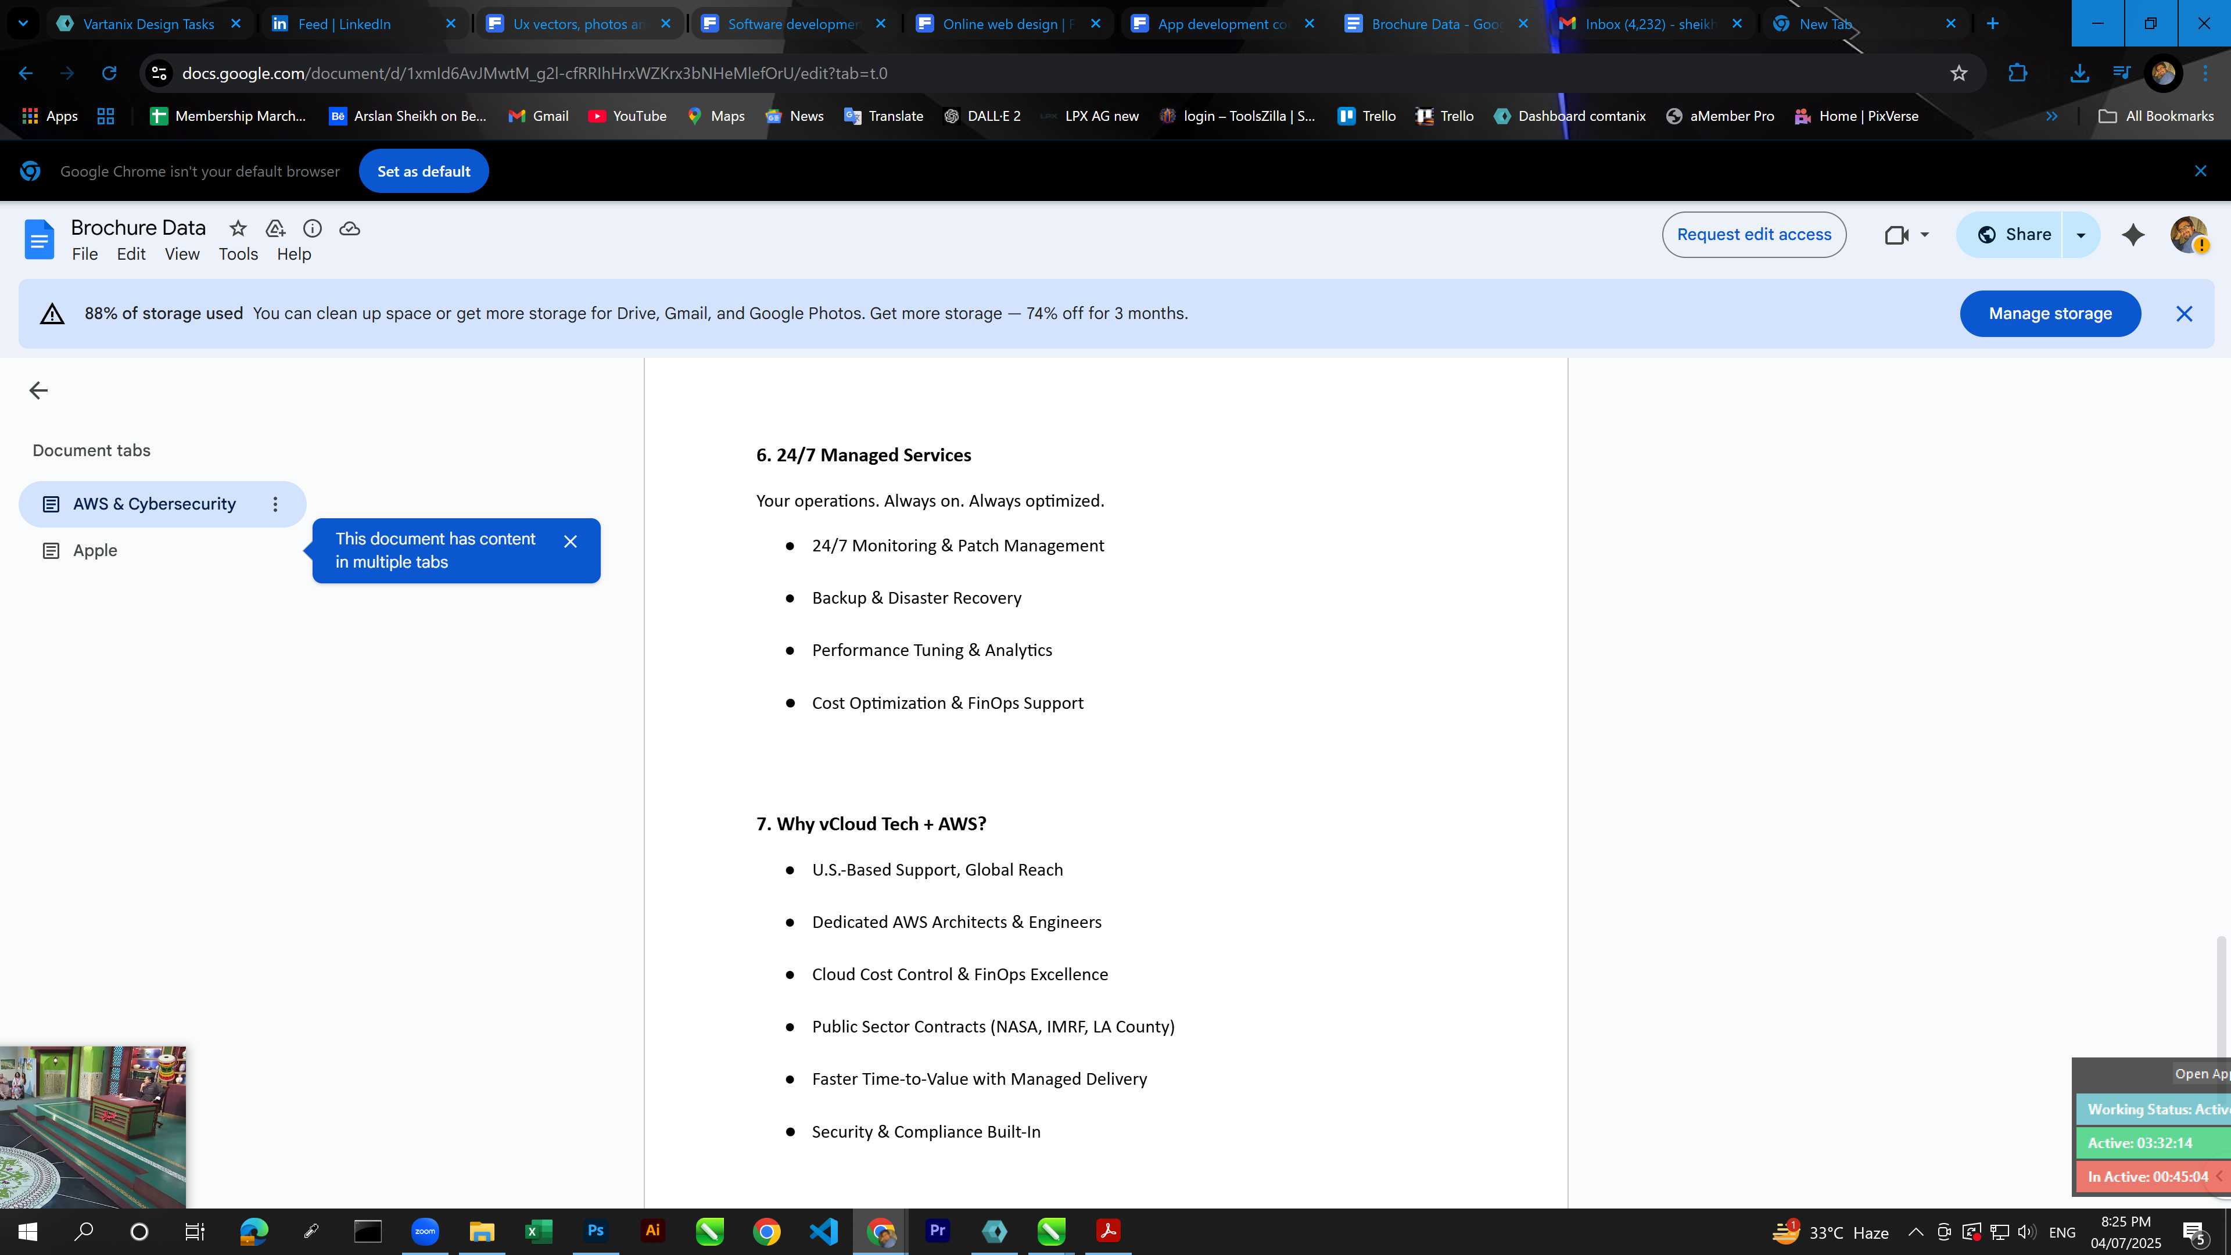Open Google Docs home icon
The image size is (2231, 1255).
click(39, 239)
